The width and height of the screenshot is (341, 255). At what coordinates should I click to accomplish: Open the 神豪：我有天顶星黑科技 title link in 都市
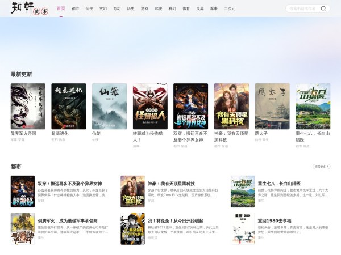(x=171, y=184)
